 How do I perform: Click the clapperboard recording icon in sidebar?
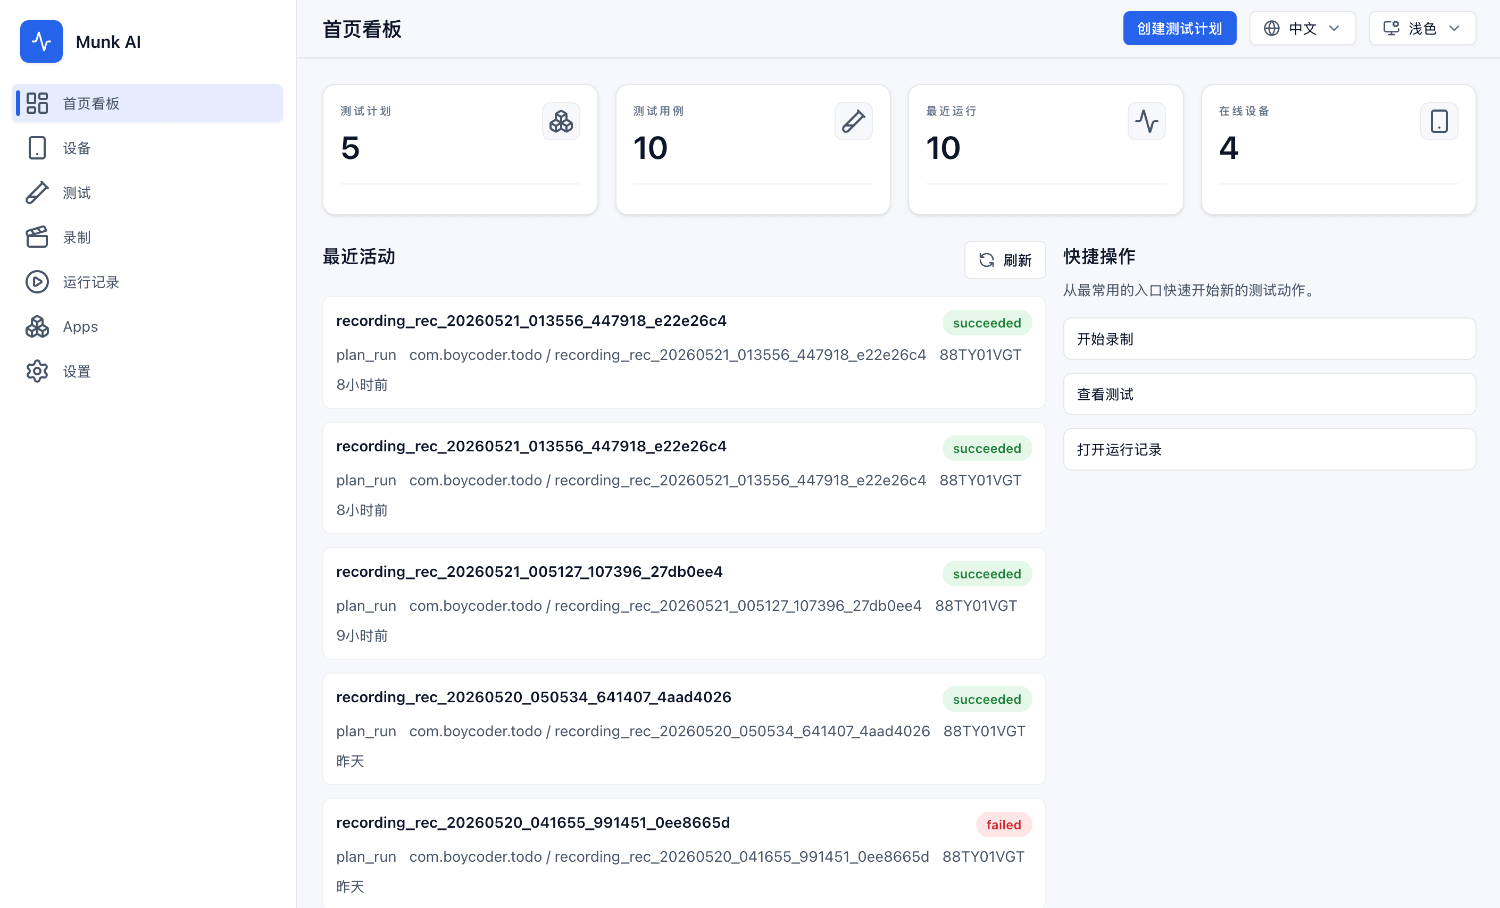click(37, 237)
